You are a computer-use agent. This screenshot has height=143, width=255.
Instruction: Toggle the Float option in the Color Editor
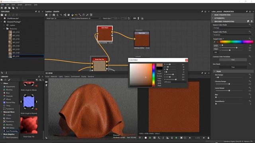click(x=159, y=85)
